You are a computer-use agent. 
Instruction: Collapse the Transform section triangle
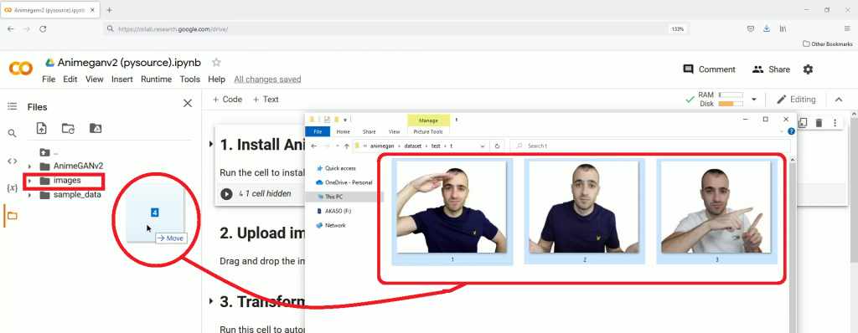point(211,302)
